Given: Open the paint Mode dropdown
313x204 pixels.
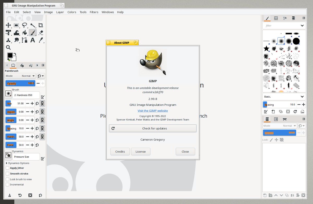Looking at the screenshot, I should [26, 76].
